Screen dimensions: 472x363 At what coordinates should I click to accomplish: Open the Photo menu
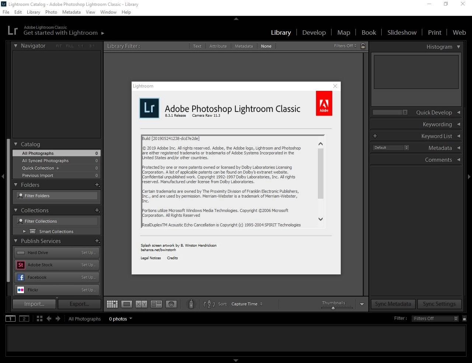(x=51, y=12)
